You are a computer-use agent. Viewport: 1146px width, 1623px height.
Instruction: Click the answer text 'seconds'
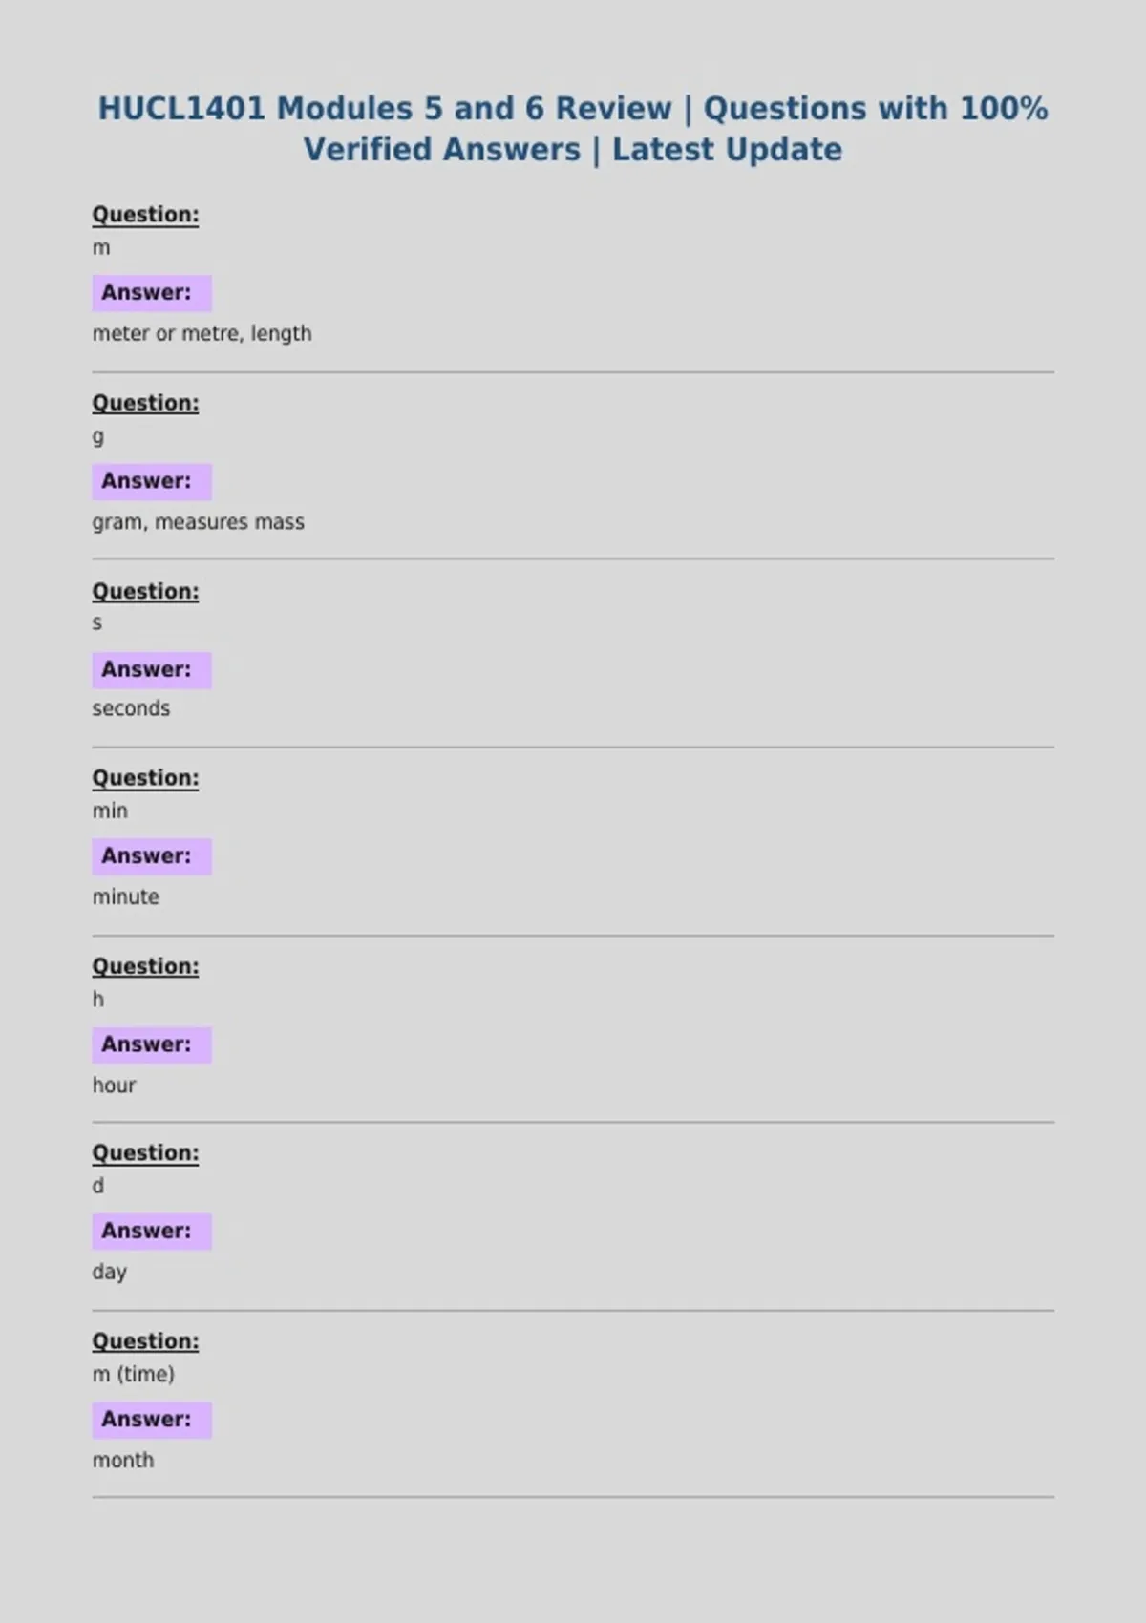click(131, 708)
